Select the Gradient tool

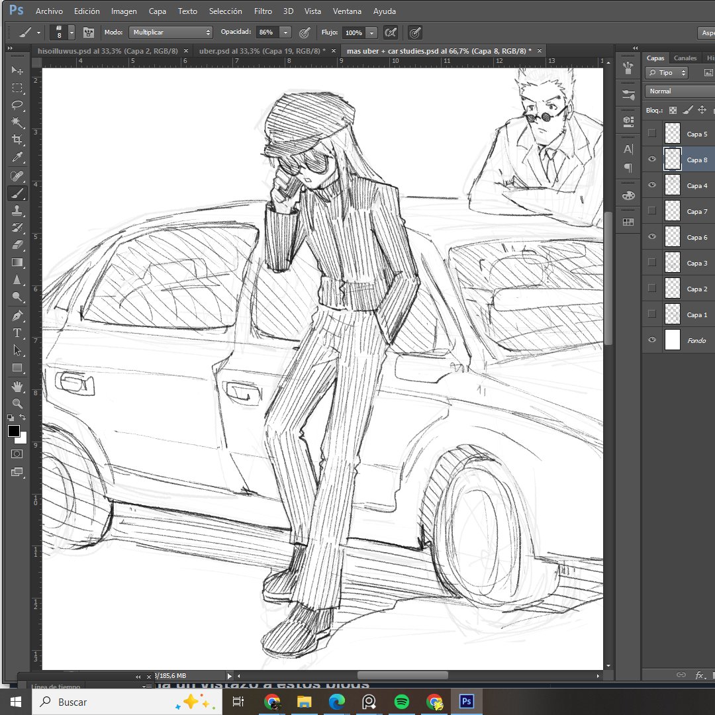[x=17, y=262]
